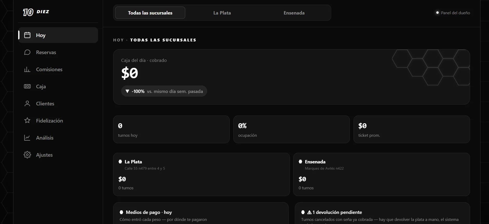Open the La Plata branch card

coord(201,174)
